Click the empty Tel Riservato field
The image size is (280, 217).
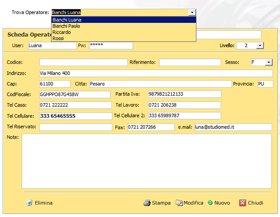coord(76,127)
